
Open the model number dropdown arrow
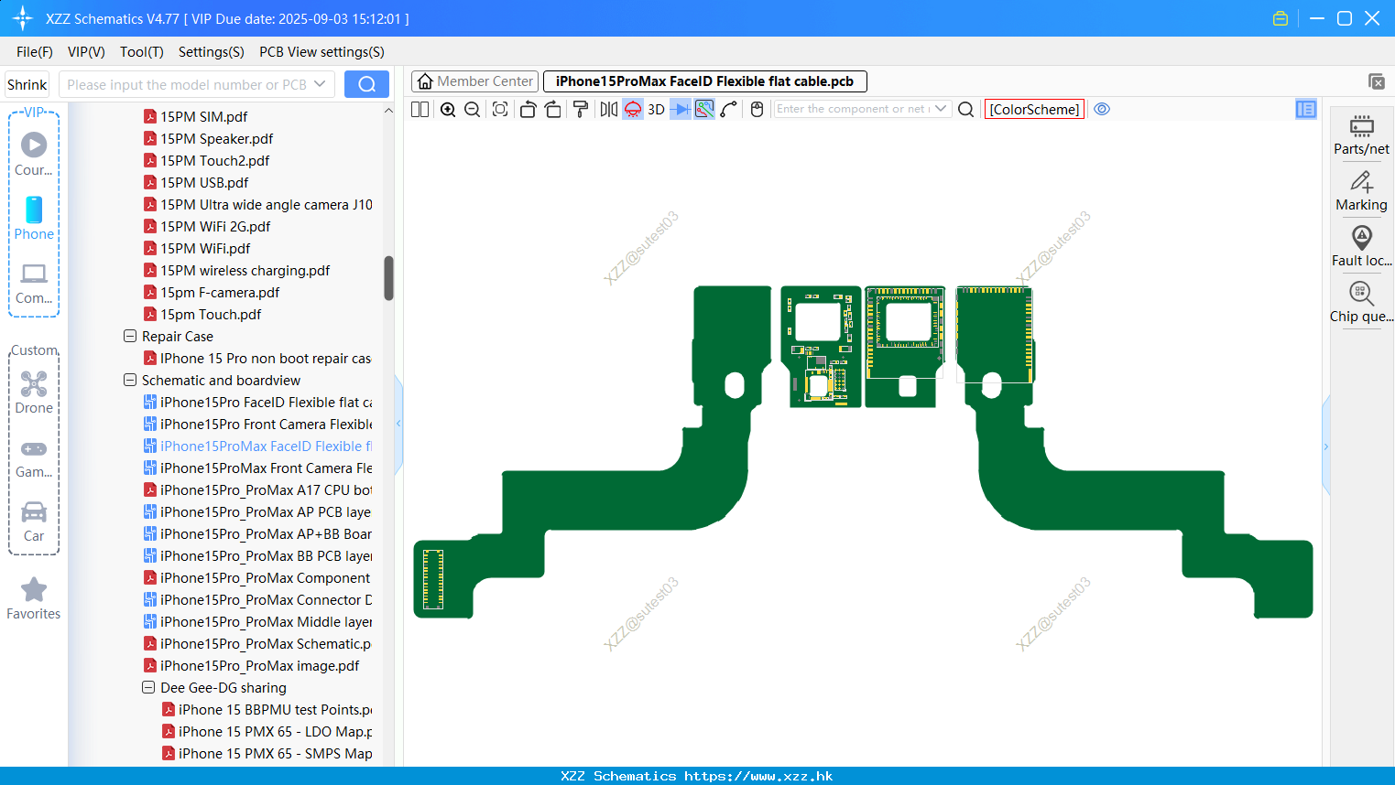[x=320, y=84]
